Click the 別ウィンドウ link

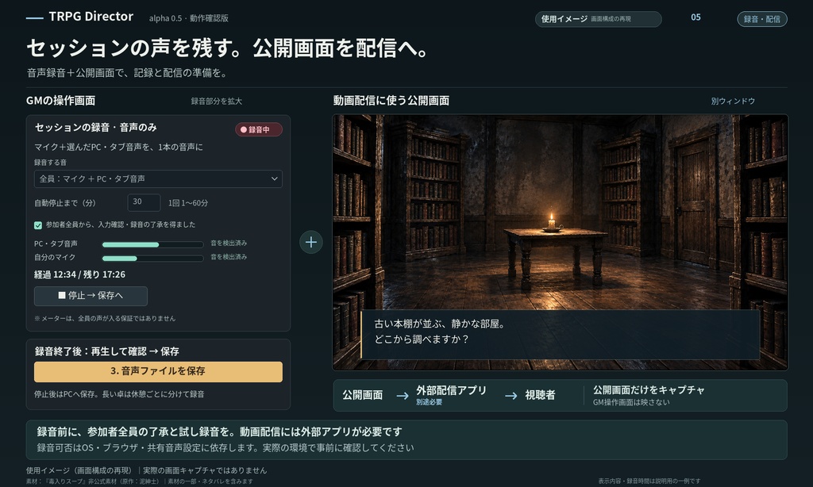733,101
